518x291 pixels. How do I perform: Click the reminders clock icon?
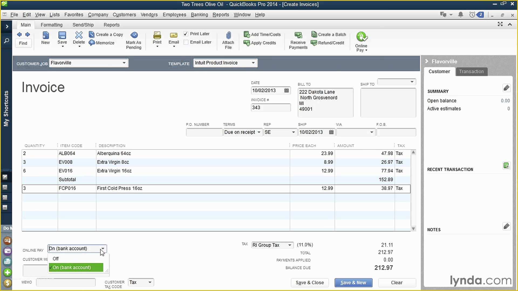[x=472, y=15]
